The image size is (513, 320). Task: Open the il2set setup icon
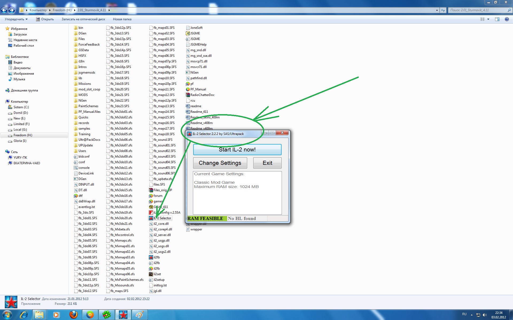tap(151, 274)
